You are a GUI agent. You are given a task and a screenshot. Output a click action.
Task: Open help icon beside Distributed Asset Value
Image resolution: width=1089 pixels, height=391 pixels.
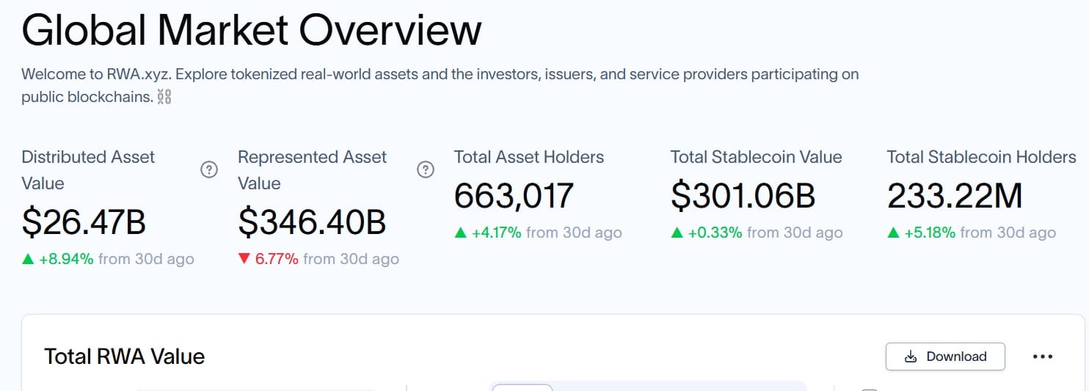[209, 170]
